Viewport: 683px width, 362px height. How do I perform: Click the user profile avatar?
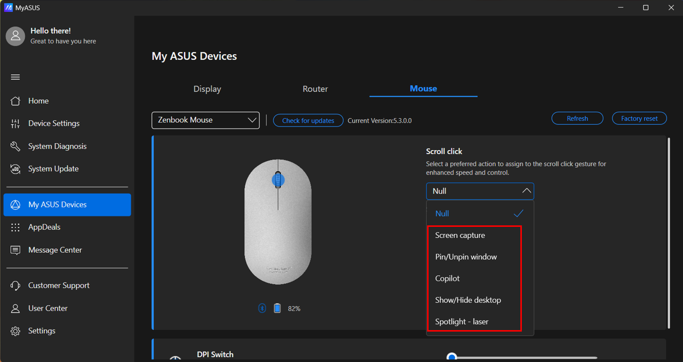15,36
